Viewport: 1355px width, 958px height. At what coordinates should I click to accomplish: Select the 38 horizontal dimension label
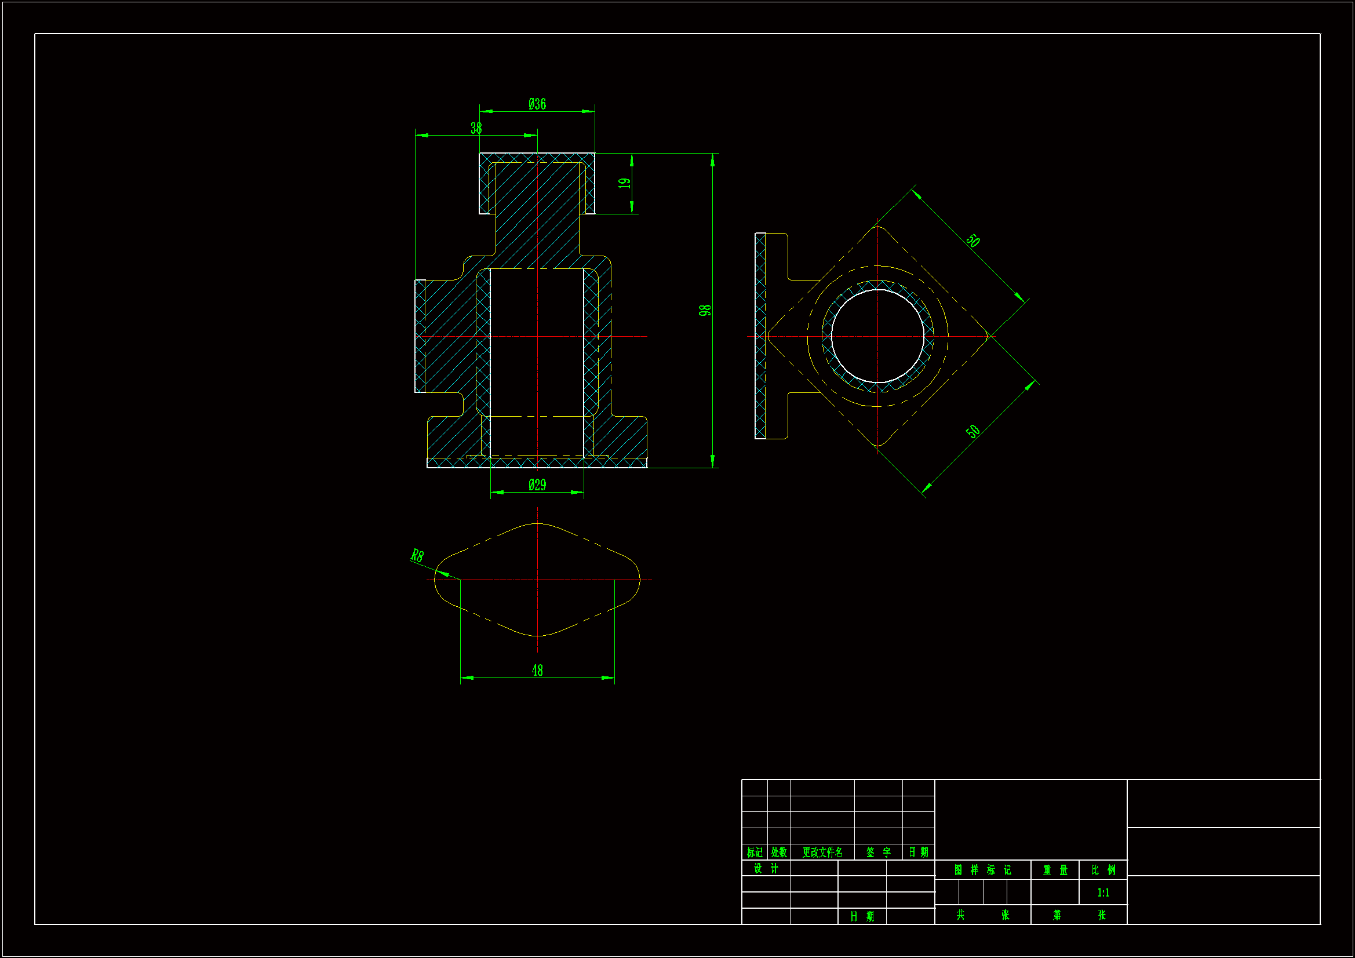click(476, 128)
